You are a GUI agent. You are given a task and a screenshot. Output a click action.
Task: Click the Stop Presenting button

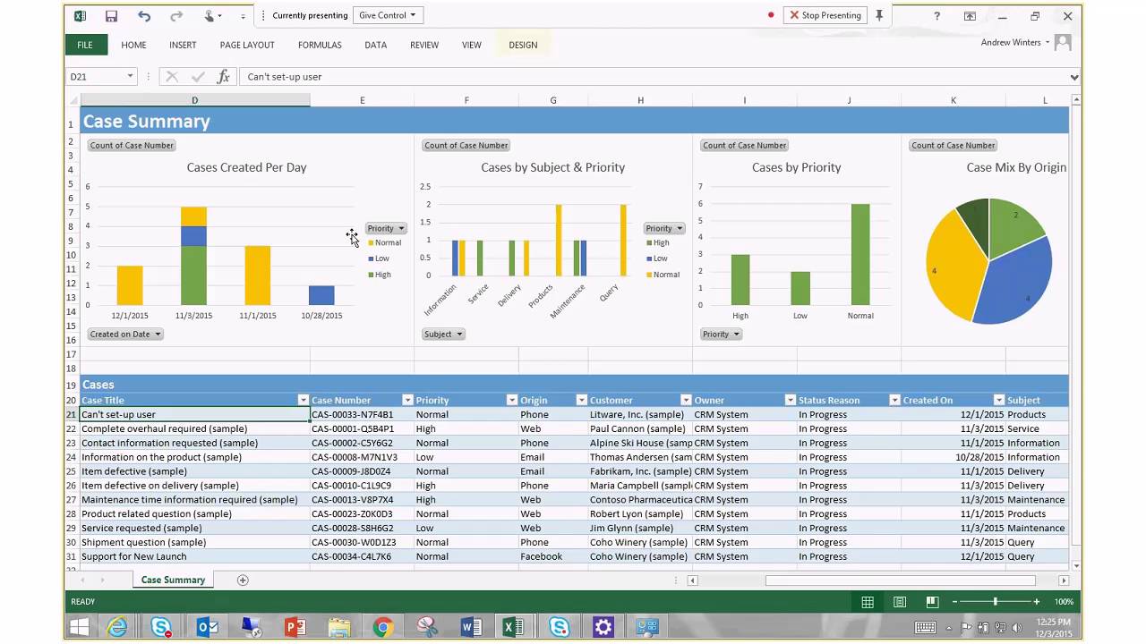824,15
